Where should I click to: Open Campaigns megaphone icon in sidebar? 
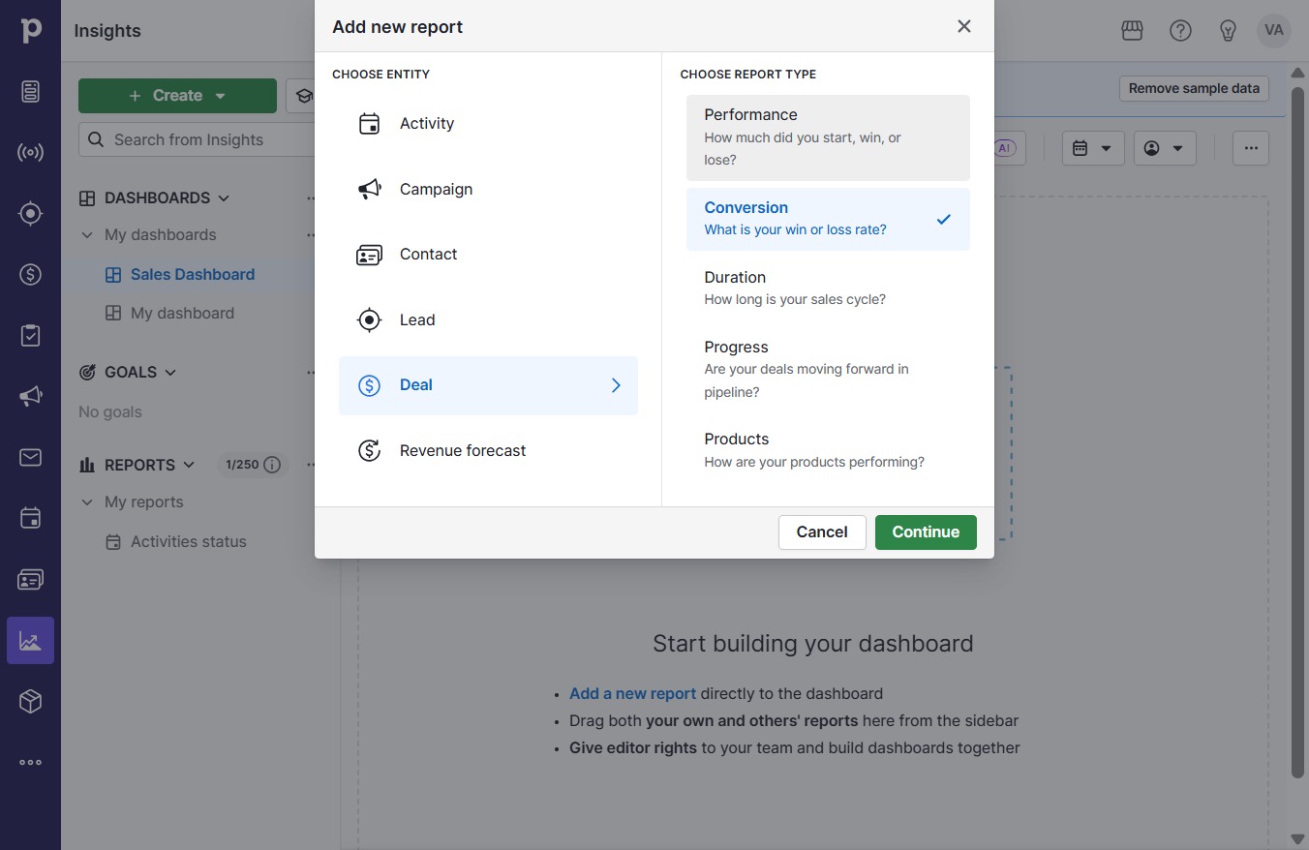click(x=30, y=396)
